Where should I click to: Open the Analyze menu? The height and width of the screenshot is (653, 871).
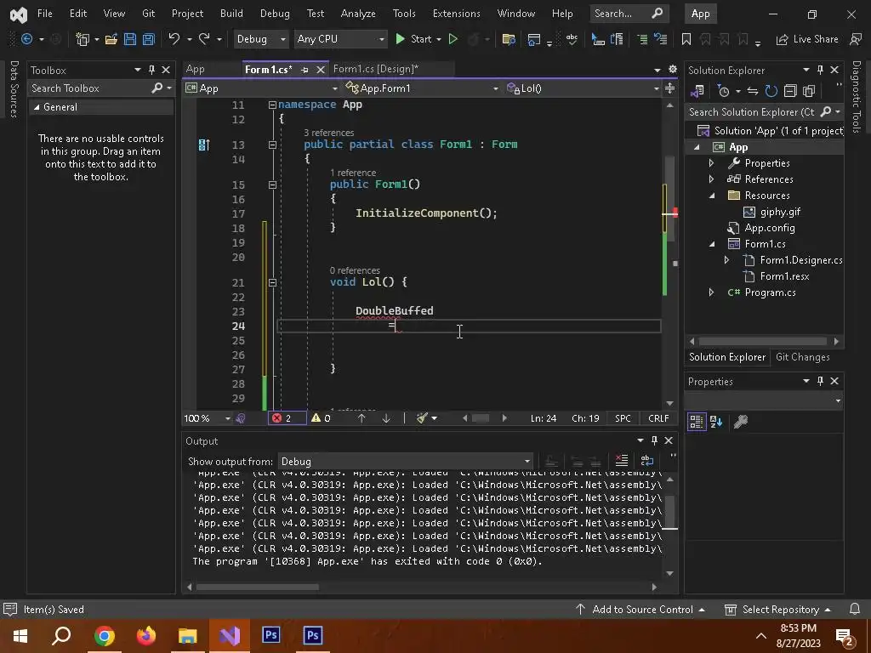coord(358,14)
